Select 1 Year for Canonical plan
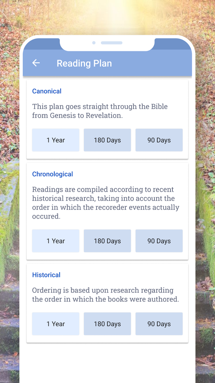 tap(56, 140)
